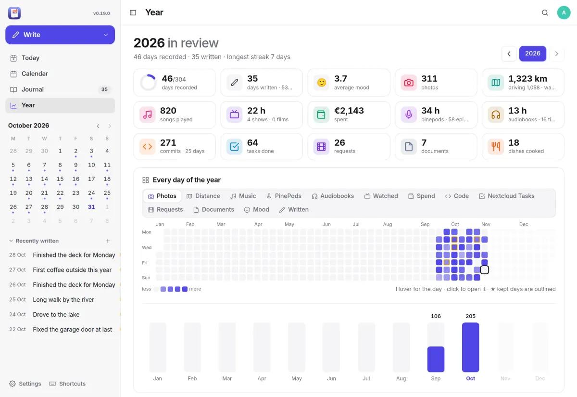
Task: Go to the previous month in mini calendar
Action: (98, 126)
